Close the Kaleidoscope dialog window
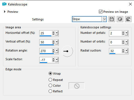Image resolution: width=134 pixels, height=100 pixels. [x=130, y=4]
